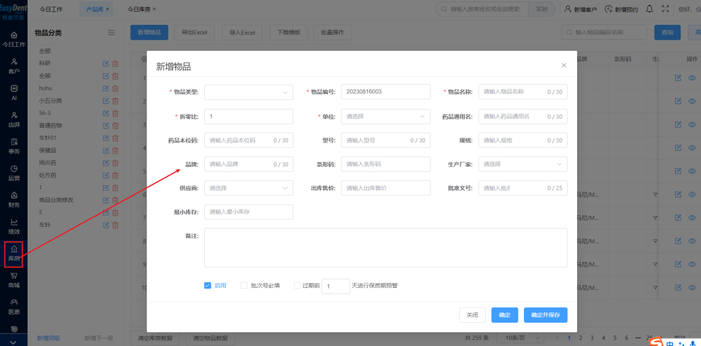Open the 单位 dropdown
Viewport: 701px width, 346px height.
click(x=386, y=117)
